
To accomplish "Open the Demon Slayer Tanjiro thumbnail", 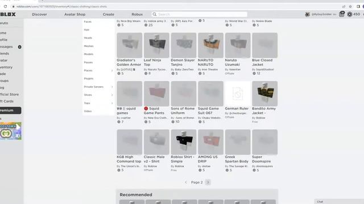I will coord(184,45).
